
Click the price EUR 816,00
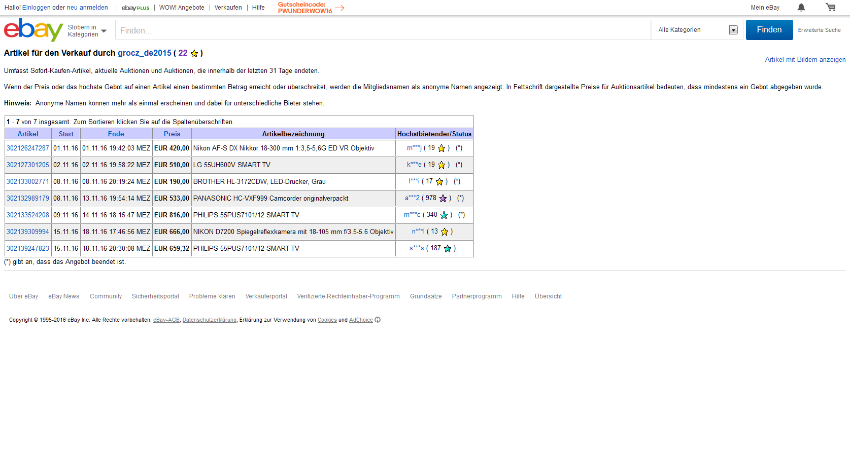point(172,215)
